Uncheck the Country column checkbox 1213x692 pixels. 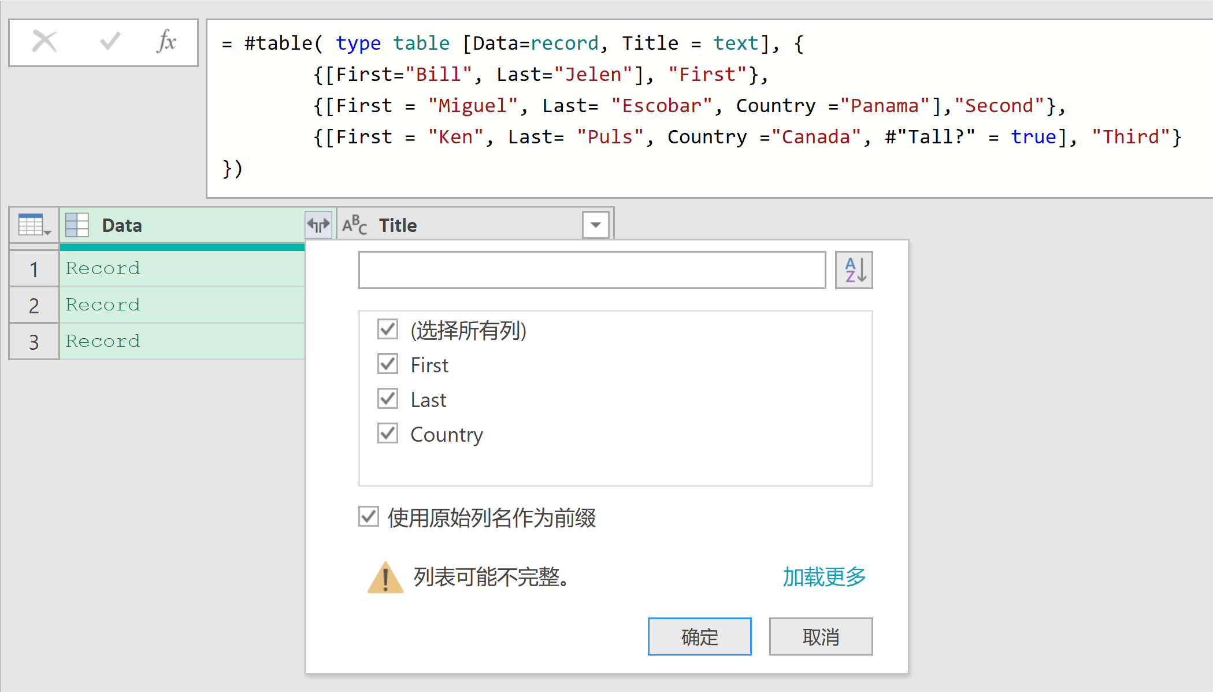(x=388, y=434)
